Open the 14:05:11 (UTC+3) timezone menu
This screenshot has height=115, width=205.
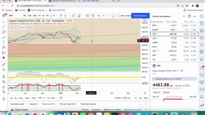(122, 98)
